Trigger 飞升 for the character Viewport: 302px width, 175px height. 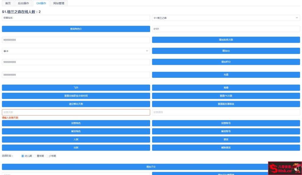76,87
